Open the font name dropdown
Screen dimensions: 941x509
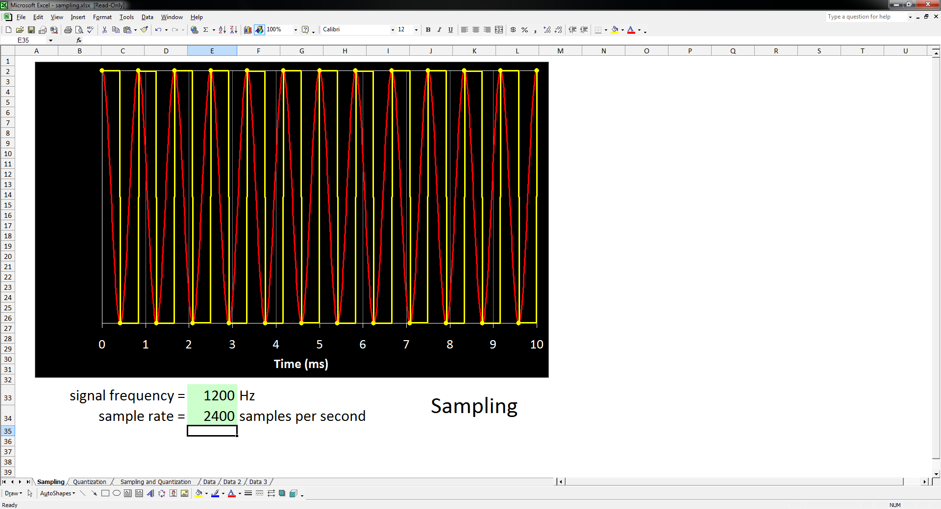coord(393,30)
